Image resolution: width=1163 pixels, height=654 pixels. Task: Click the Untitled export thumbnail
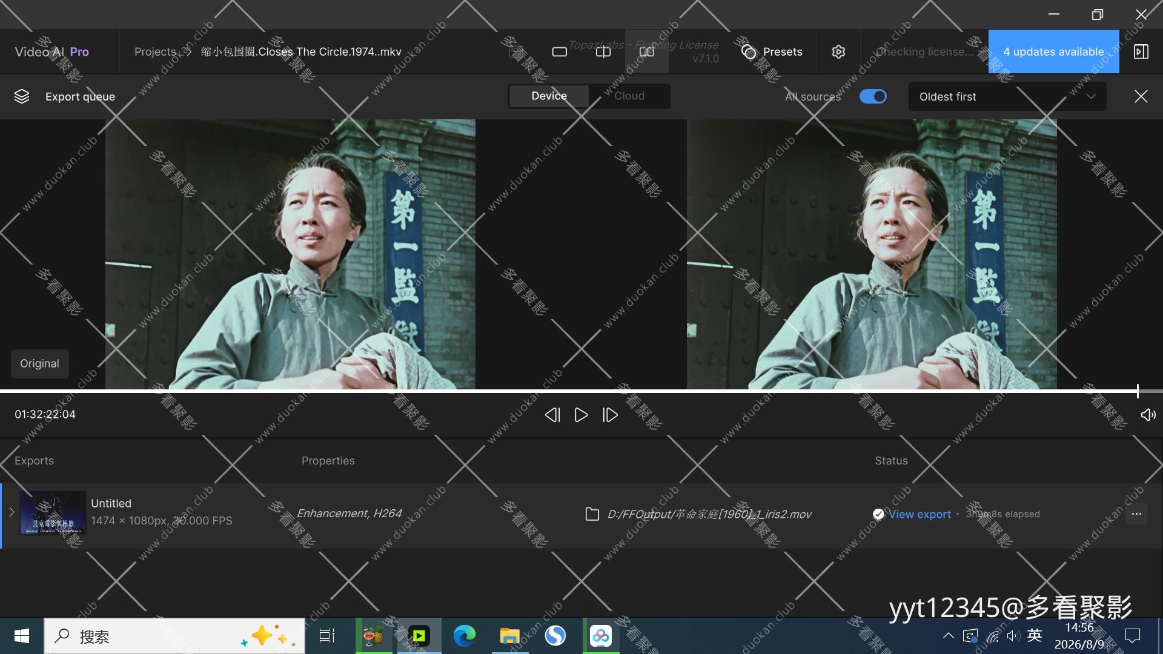(53, 513)
